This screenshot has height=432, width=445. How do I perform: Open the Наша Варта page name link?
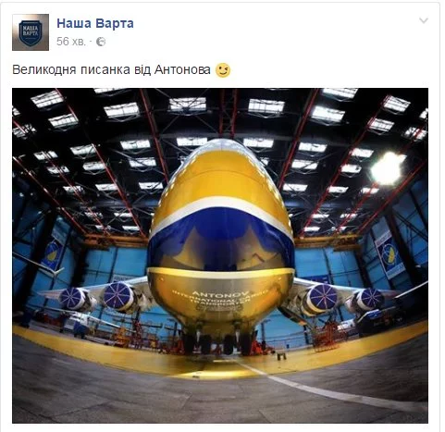(x=95, y=23)
